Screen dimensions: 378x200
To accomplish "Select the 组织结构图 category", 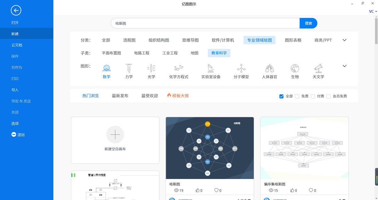I will coord(159,40).
